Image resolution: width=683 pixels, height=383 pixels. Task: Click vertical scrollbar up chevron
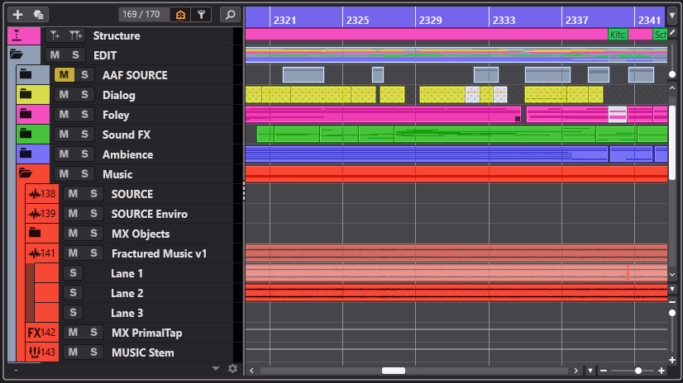click(672, 88)
